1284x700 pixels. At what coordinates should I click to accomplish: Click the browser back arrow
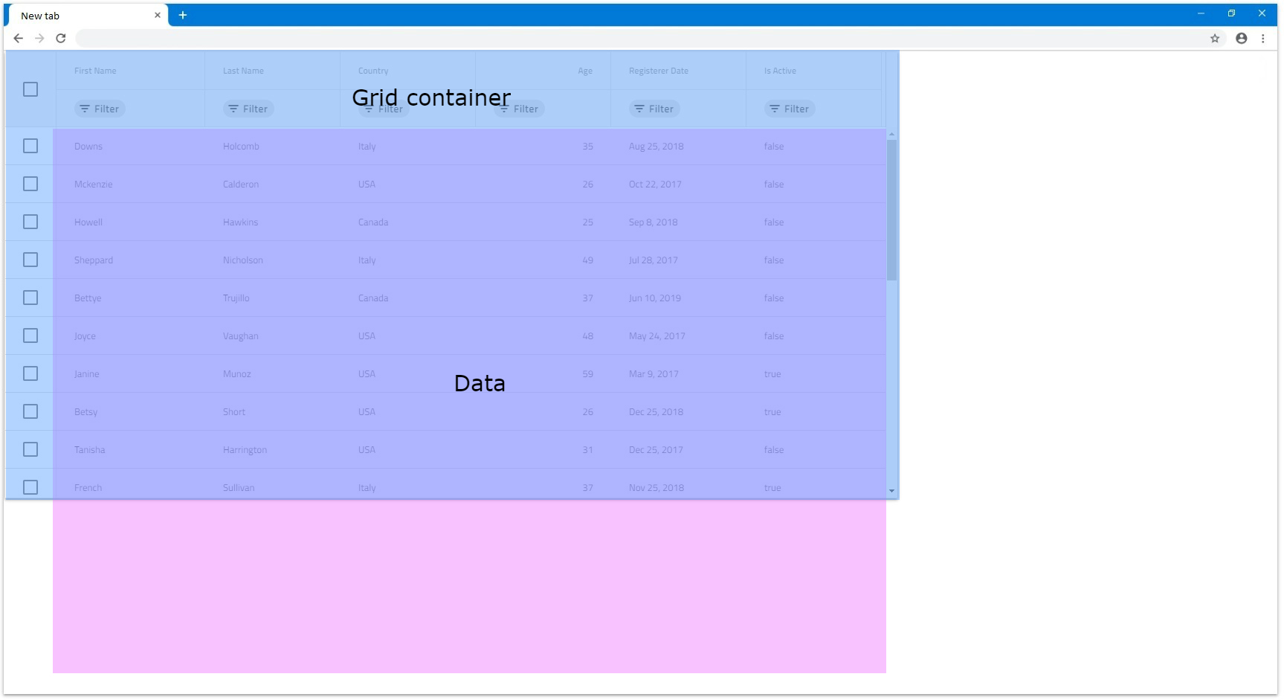point(19,39)
